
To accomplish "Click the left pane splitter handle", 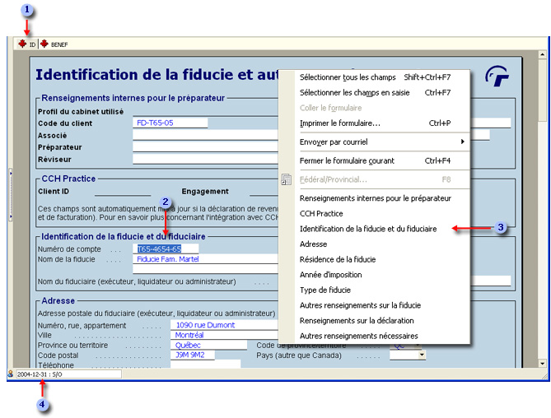I will (11, 195).
